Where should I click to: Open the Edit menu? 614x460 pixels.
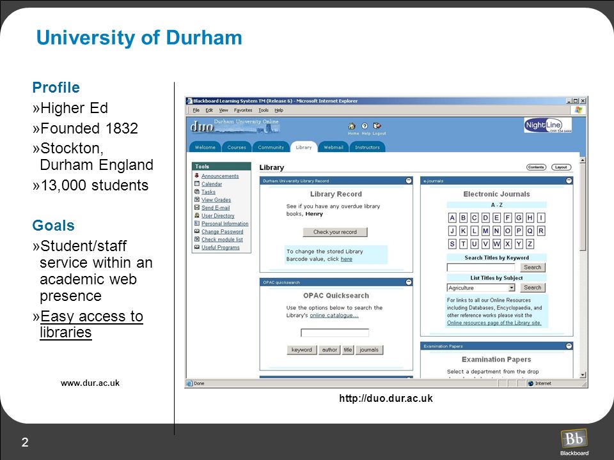tap(209, 111)
